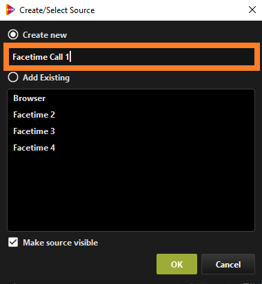The image size is (262, 284).
Task: Click the word Facetime in the source name field
Action: tap(30, 56)
